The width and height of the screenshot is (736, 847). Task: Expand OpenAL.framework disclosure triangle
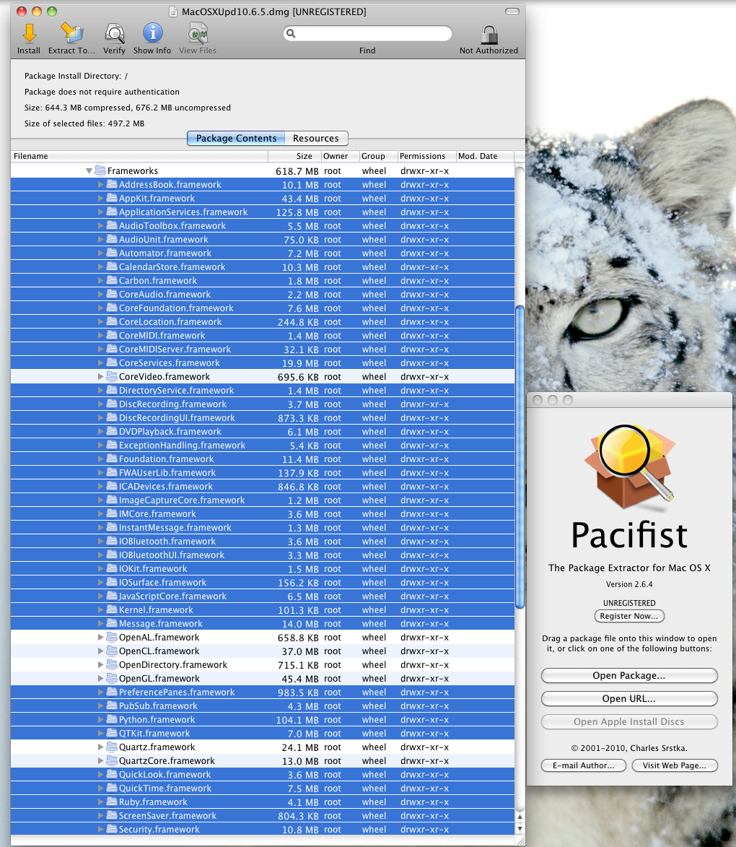[100, 638]
